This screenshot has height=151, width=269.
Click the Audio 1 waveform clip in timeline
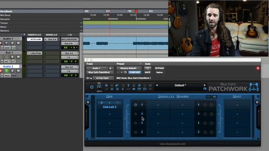[126, 44]
